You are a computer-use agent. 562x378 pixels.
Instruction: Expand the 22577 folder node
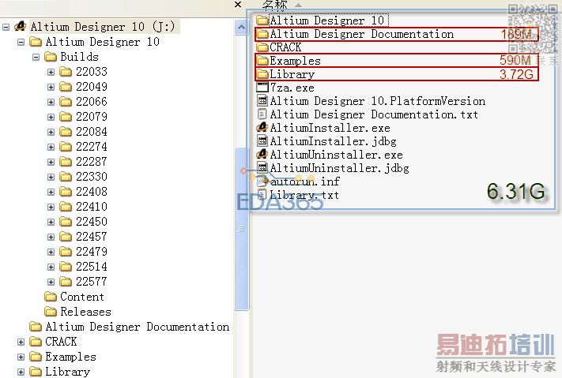pos(51,282)
